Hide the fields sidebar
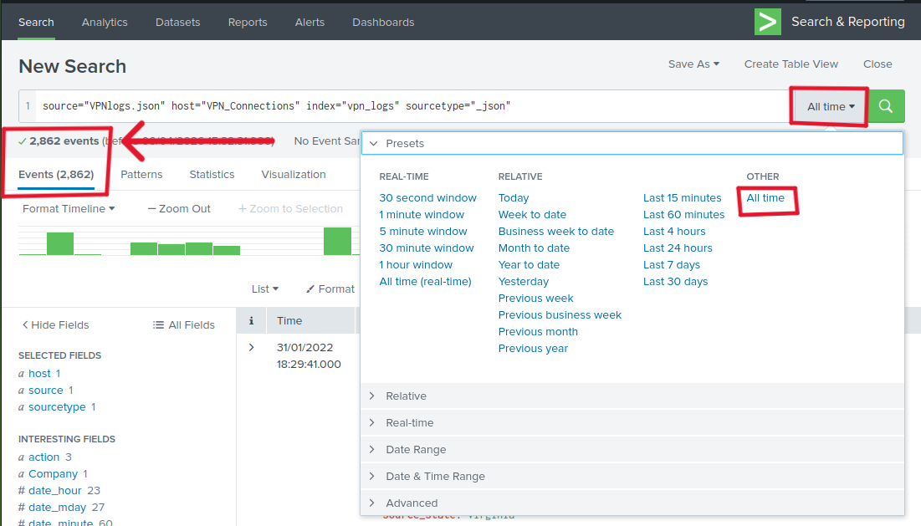921x526 pixels. coord(55,325)
